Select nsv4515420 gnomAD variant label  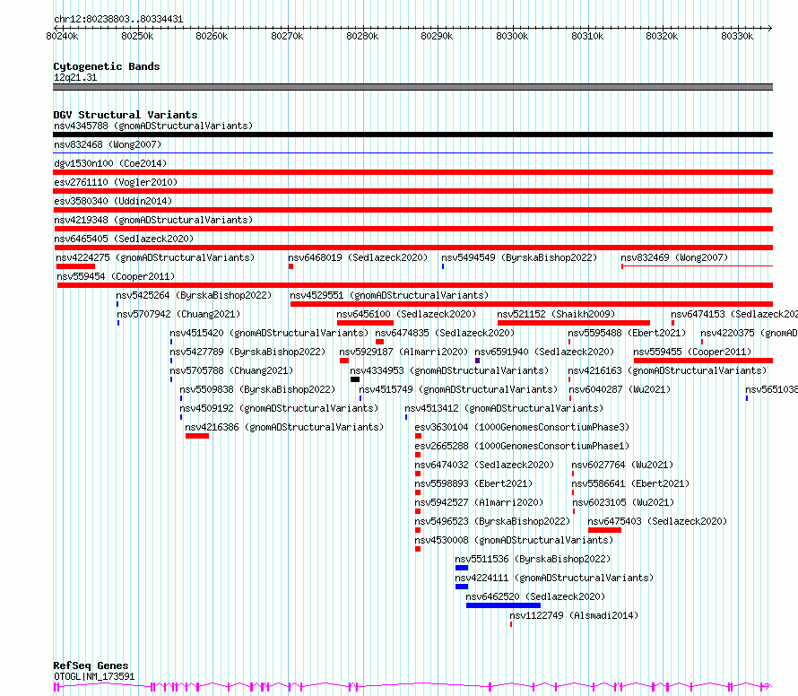(x=269, y=333)
